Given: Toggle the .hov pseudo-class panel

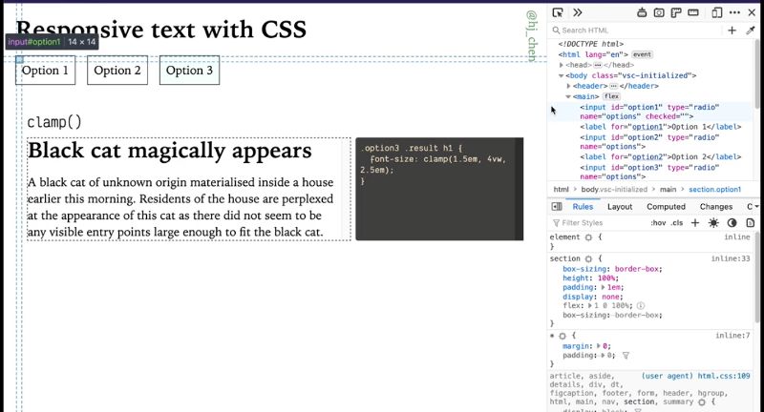Looking at the screenshot, I should tap(658, 222).
